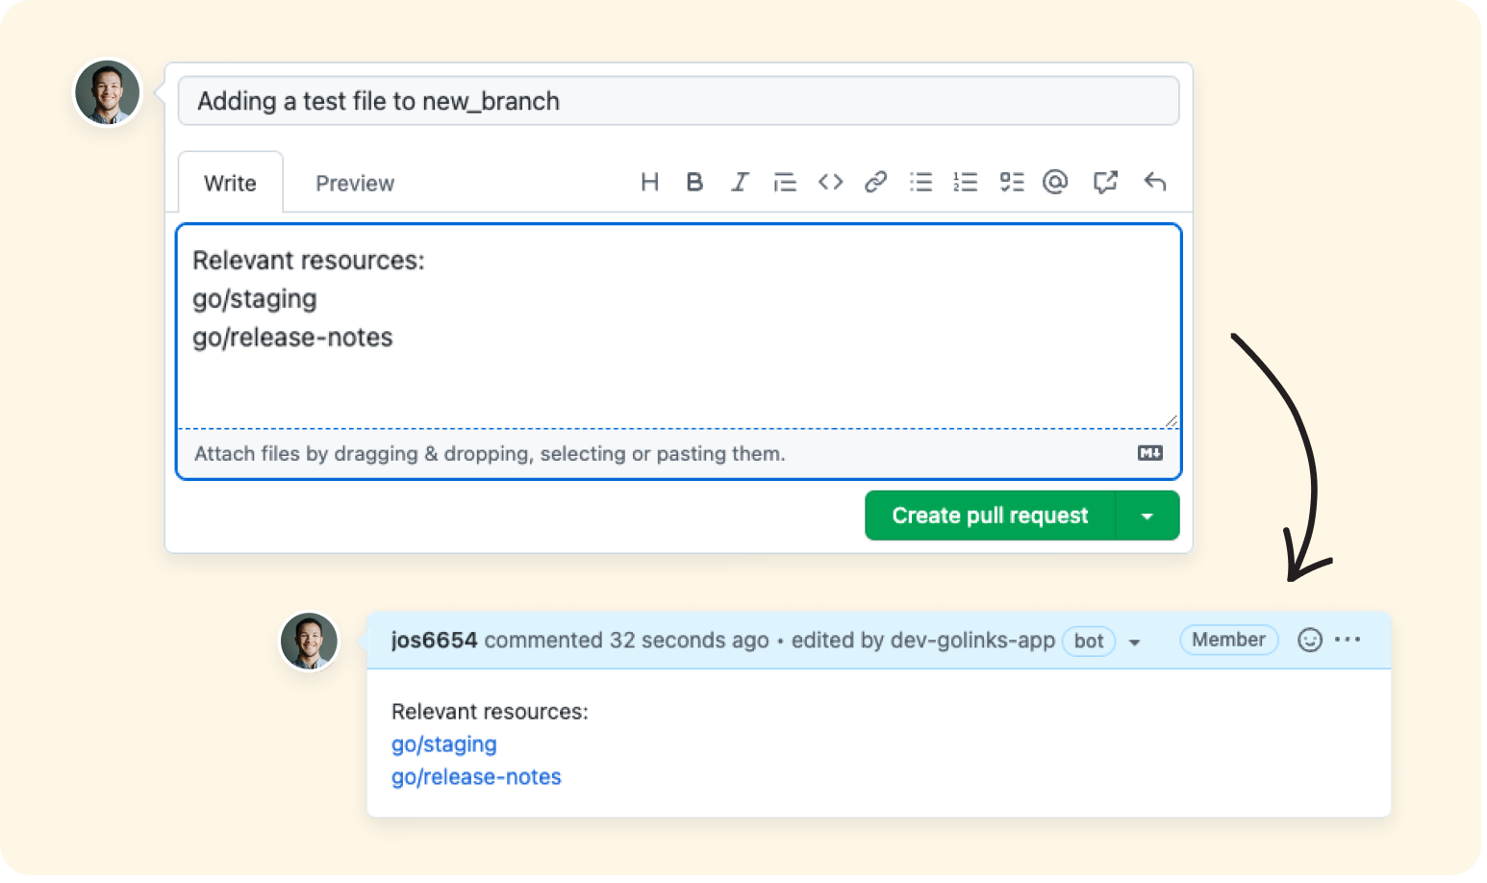1487x883 pixels.
Task: Mention a user with the @ icon
Action: 1055,182
